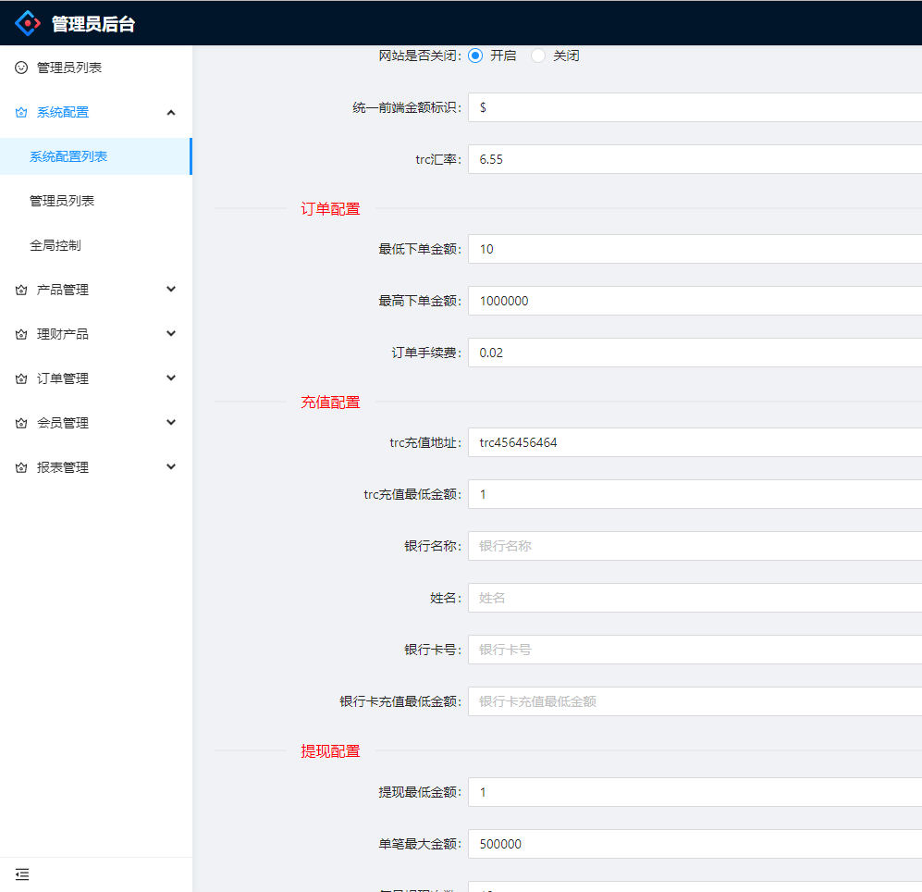922x892 pixels.
Task: Expand the 订单管理 submenu chevron
Action: 171,378
